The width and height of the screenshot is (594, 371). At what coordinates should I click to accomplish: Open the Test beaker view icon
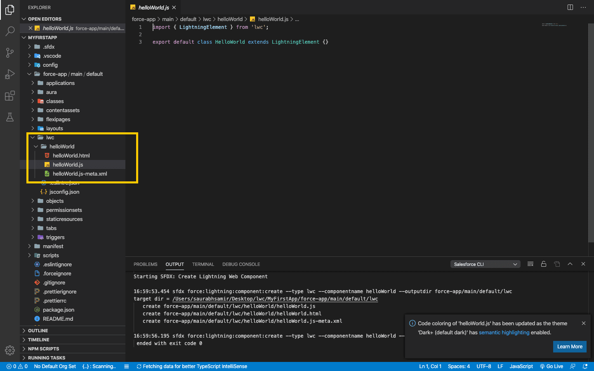(10, 117)
